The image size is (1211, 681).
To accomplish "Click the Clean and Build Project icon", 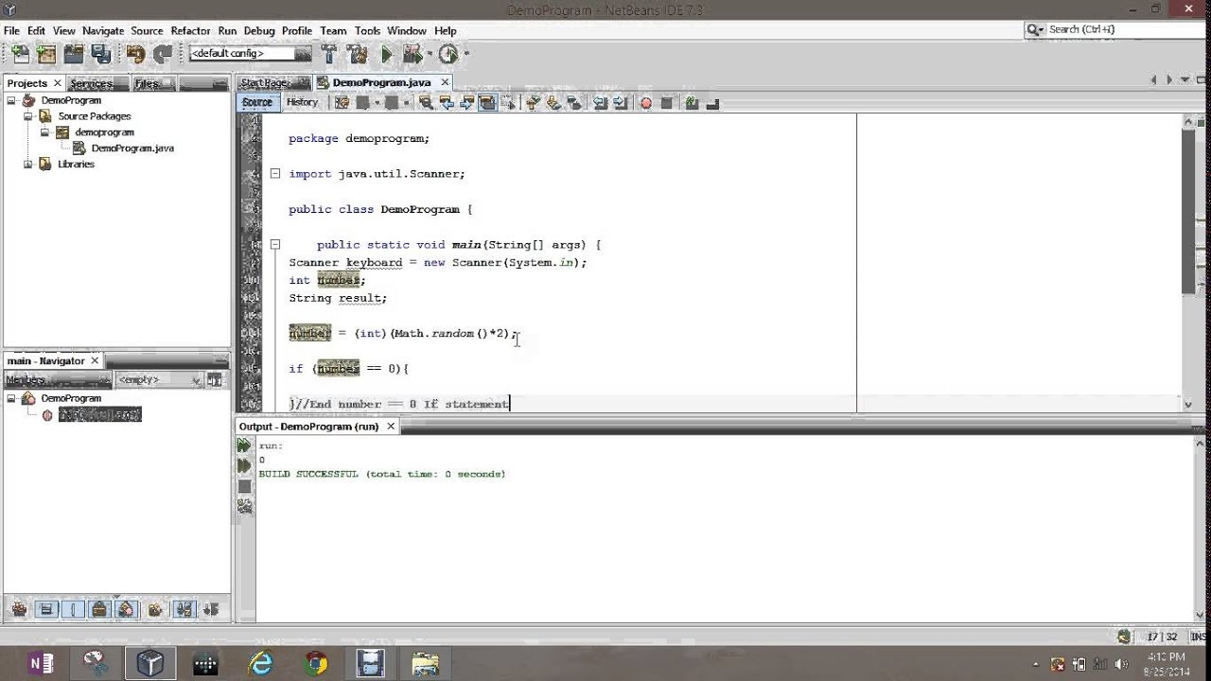I will [x=357, y=54].
